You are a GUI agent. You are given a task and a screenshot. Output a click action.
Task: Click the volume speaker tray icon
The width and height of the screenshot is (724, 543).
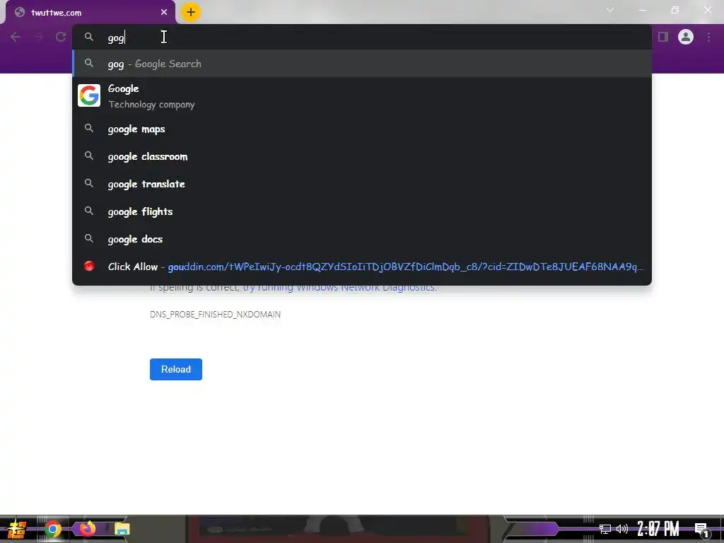622,529
